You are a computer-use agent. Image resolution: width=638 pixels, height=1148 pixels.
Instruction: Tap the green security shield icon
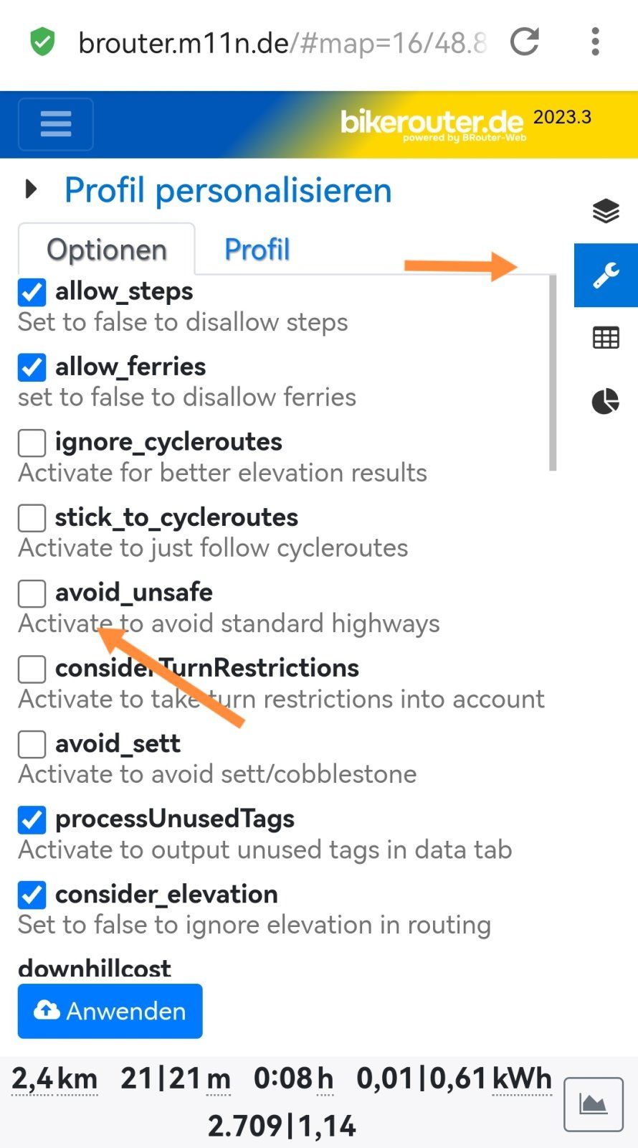click(42, 42)
